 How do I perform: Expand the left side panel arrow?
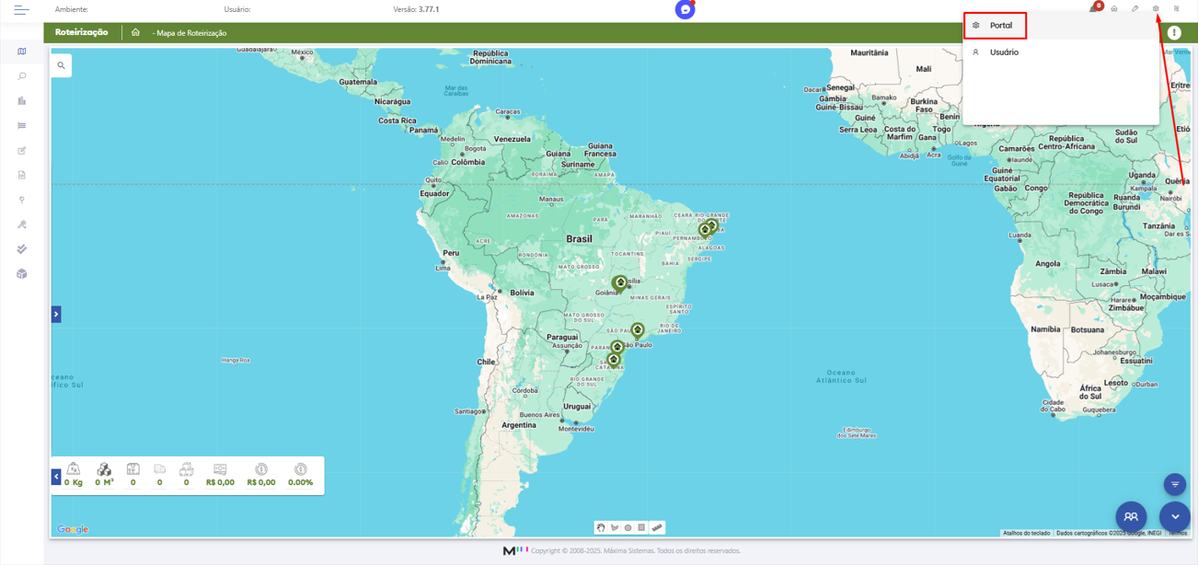(x=56, y=315)
